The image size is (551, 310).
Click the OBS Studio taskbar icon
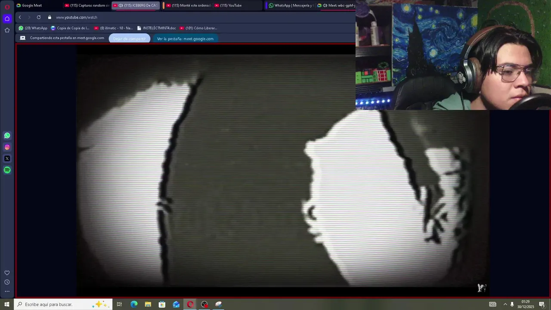[x=204, y=304]
